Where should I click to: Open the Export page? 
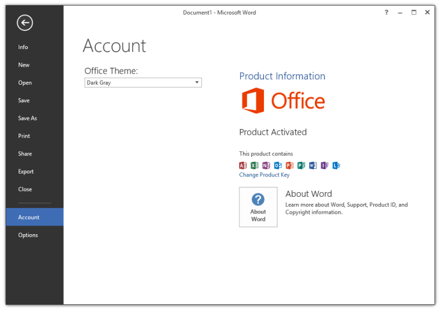[x=34, y=172]
